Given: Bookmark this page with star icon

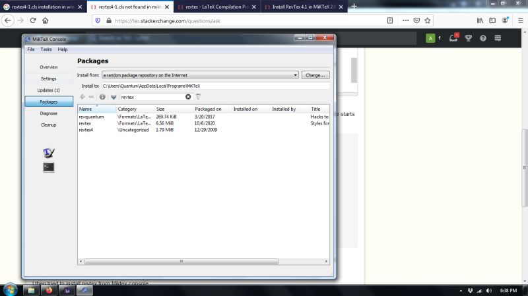Looking at the screenshot, I should click(x=427, y=20).
